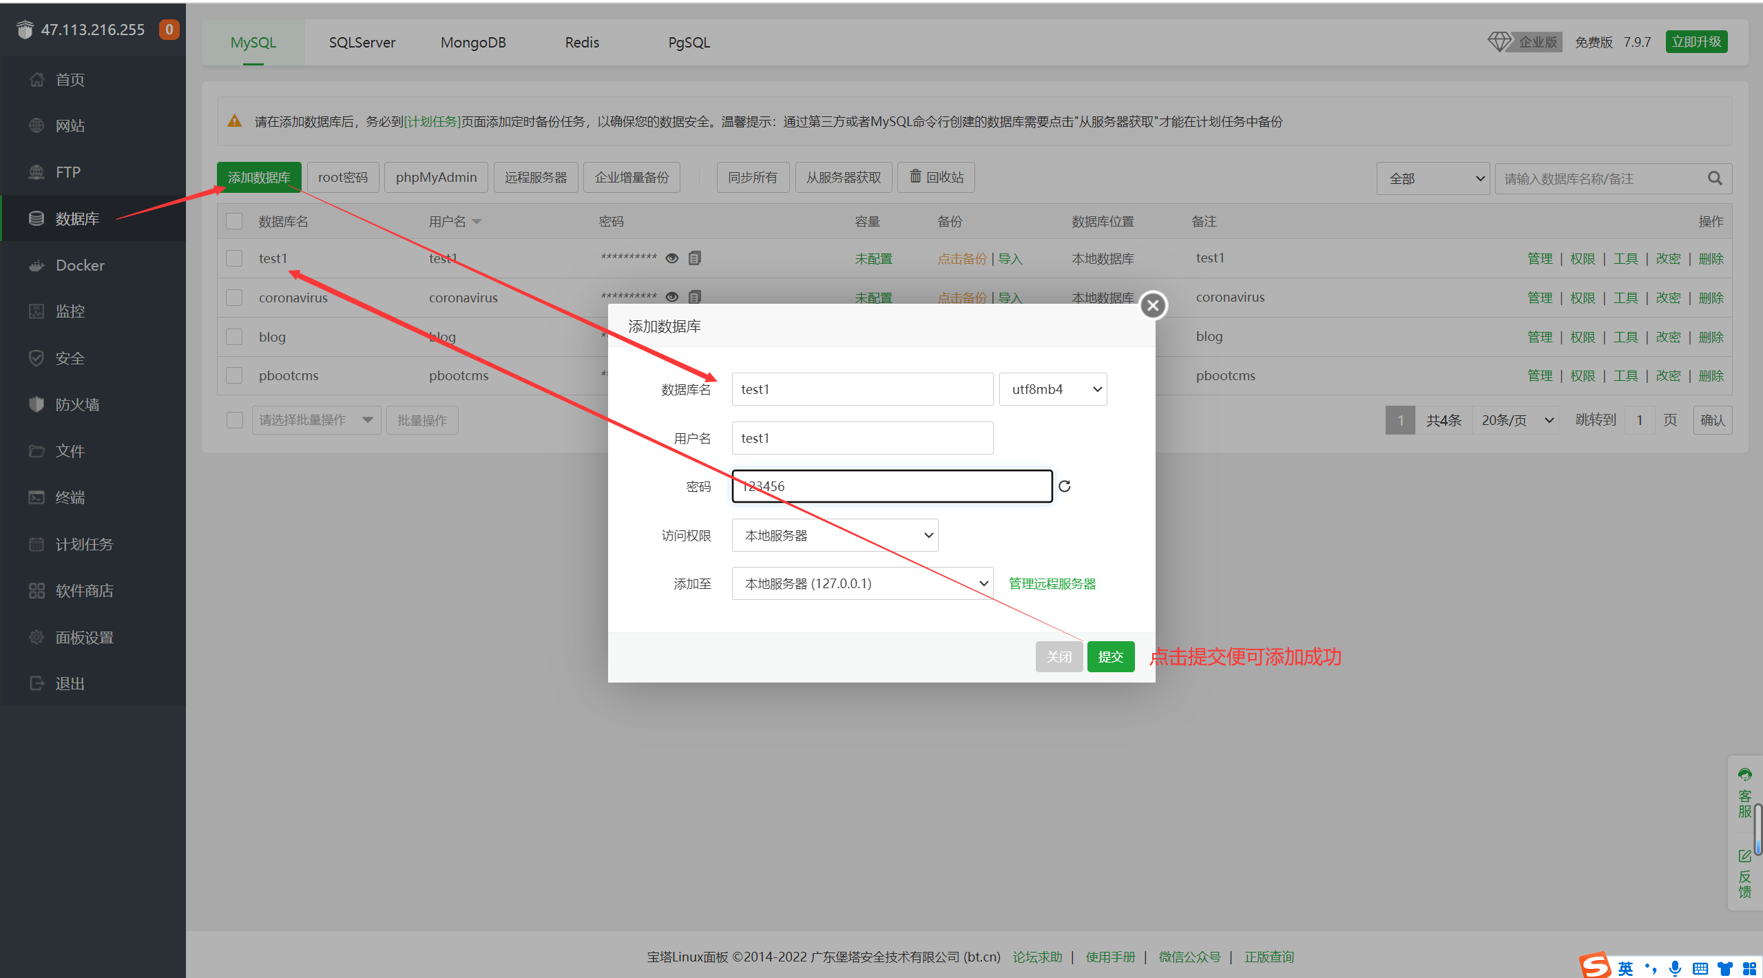Expand the utf8mb4 charset dropdown

1052,389
